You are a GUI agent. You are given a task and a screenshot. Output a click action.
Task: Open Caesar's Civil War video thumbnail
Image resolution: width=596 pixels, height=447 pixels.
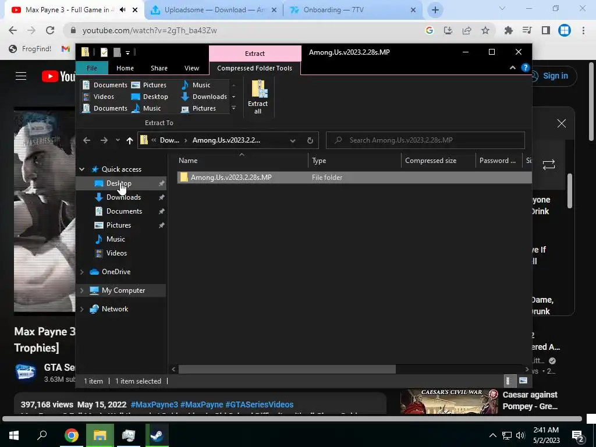pos(449,401)
